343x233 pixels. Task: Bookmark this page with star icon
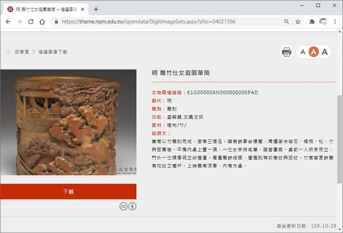[298, 22]
